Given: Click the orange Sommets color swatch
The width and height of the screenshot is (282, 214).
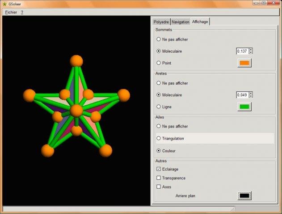Looking at the screenshot, I should (x=244, y=63).
